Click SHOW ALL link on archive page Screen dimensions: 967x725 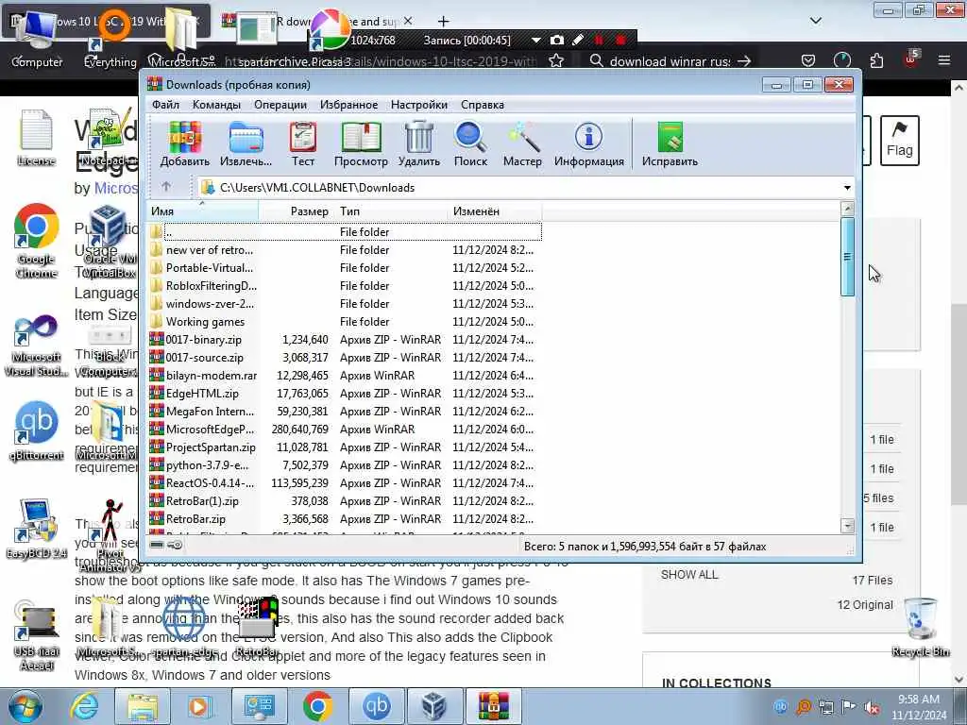(688, 575)
